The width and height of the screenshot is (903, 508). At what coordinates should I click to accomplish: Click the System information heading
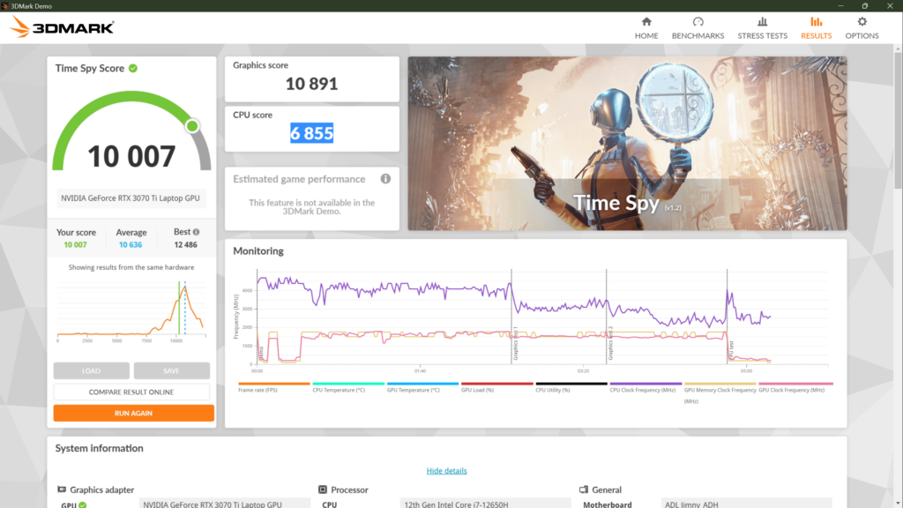point(99,448)
